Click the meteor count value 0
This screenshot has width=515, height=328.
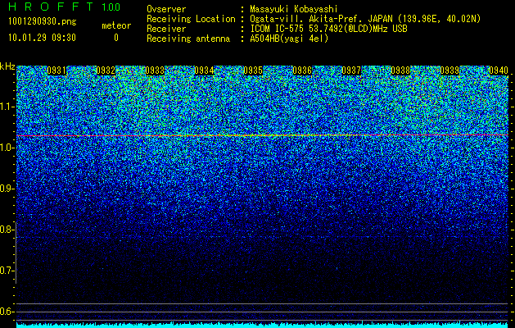click(x=116, y=38)
